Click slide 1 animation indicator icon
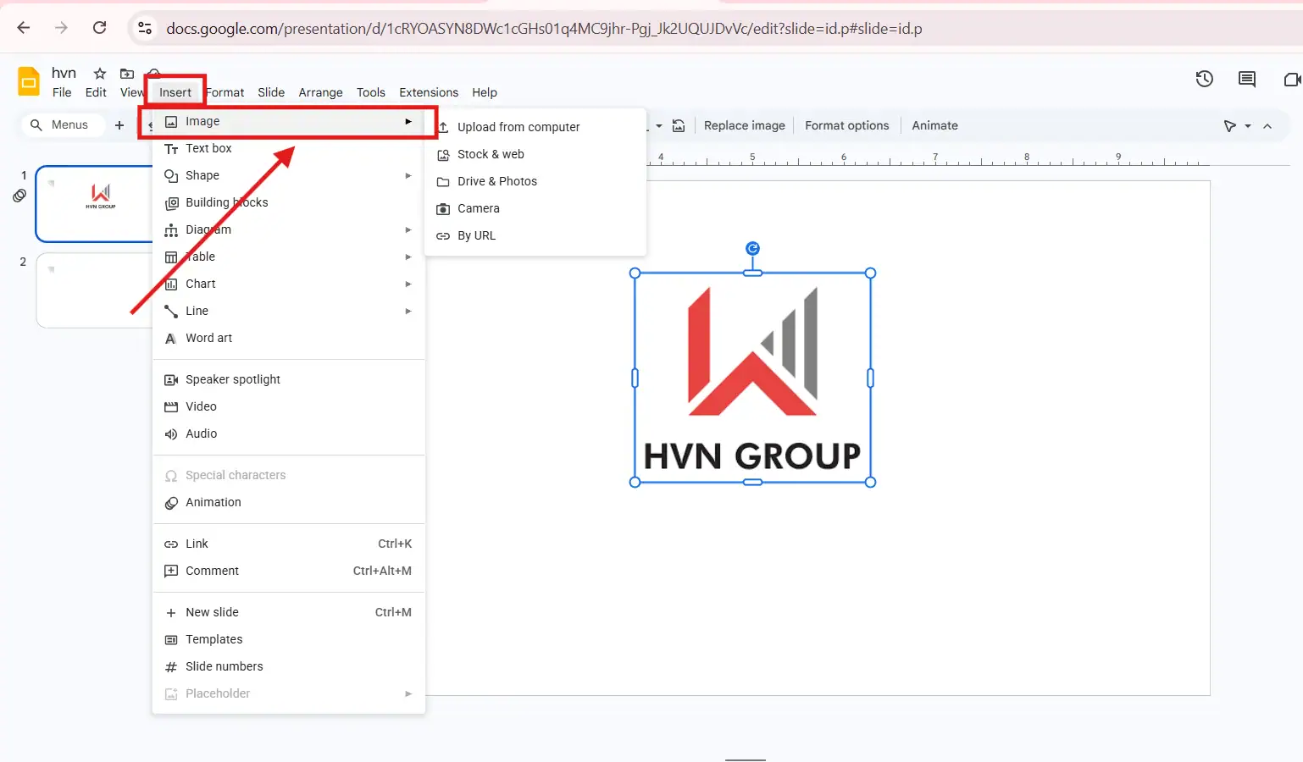This screenshot has height=762, width=1303. [x=19, y=196]
